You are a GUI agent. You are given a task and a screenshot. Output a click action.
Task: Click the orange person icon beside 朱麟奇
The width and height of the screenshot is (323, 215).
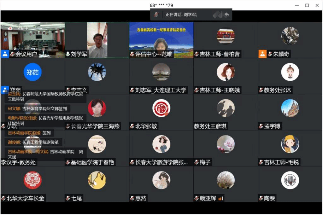[x=262, y=54]
